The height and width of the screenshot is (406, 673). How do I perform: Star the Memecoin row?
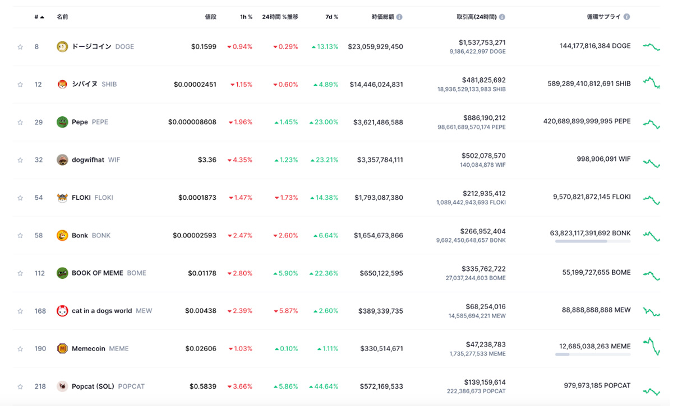(x=20, y=349)
